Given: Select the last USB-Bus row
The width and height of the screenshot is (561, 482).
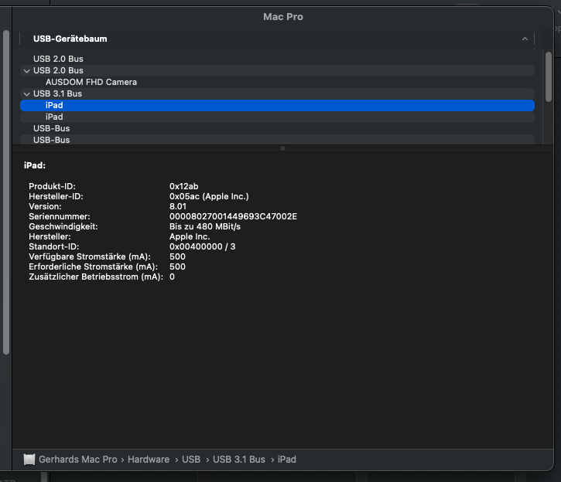Looking at the screenshot, I should pyautogui.click(x=277, y=140).
